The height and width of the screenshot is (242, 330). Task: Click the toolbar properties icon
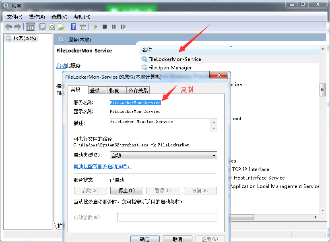42,27
